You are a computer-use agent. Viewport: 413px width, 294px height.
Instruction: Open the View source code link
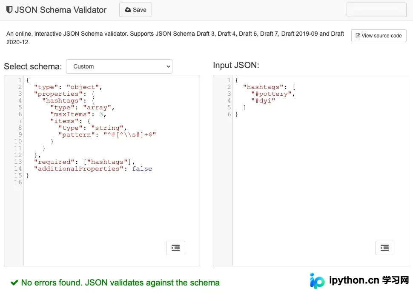[379, 36]
